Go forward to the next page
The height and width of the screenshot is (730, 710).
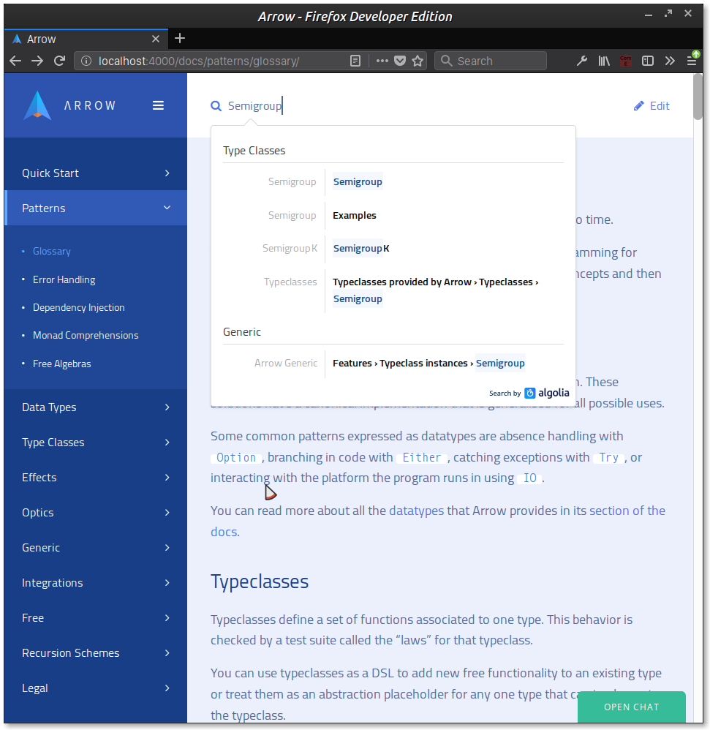coord(37,61)
